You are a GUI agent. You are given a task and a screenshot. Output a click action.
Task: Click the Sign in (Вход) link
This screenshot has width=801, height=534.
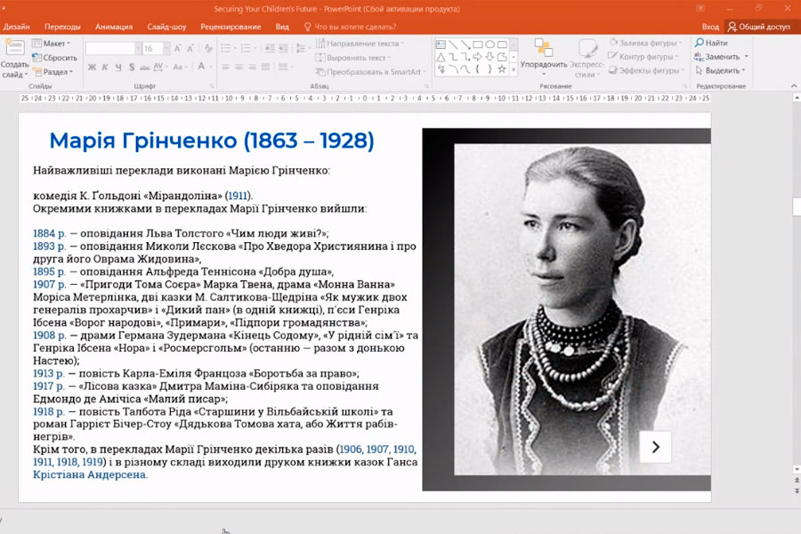(710, 27)
